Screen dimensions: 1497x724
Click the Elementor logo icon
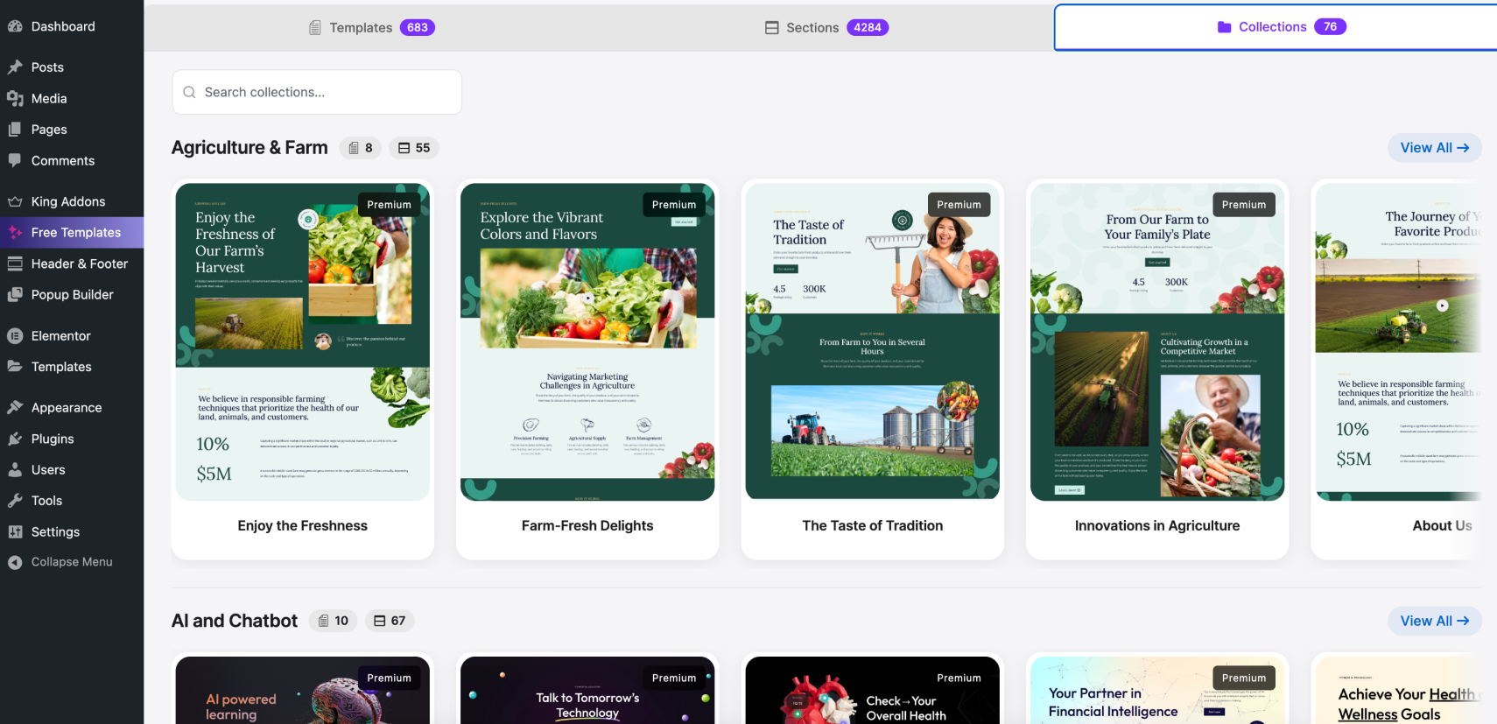(x=15, y=335)
